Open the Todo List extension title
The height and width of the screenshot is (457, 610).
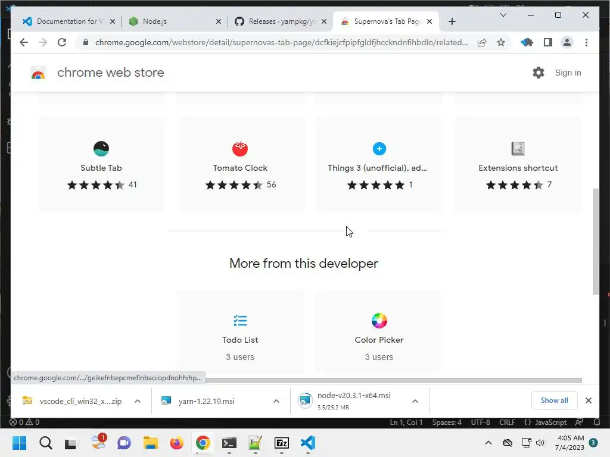[240, 340]
